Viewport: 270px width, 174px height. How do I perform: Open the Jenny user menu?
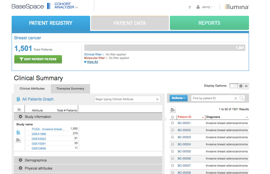tap(205, 7)
